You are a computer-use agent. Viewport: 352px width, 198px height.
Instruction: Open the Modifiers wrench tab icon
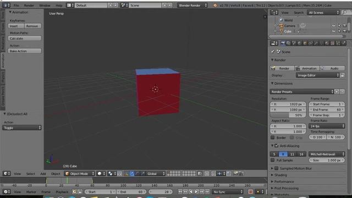[x=316, y=43]
